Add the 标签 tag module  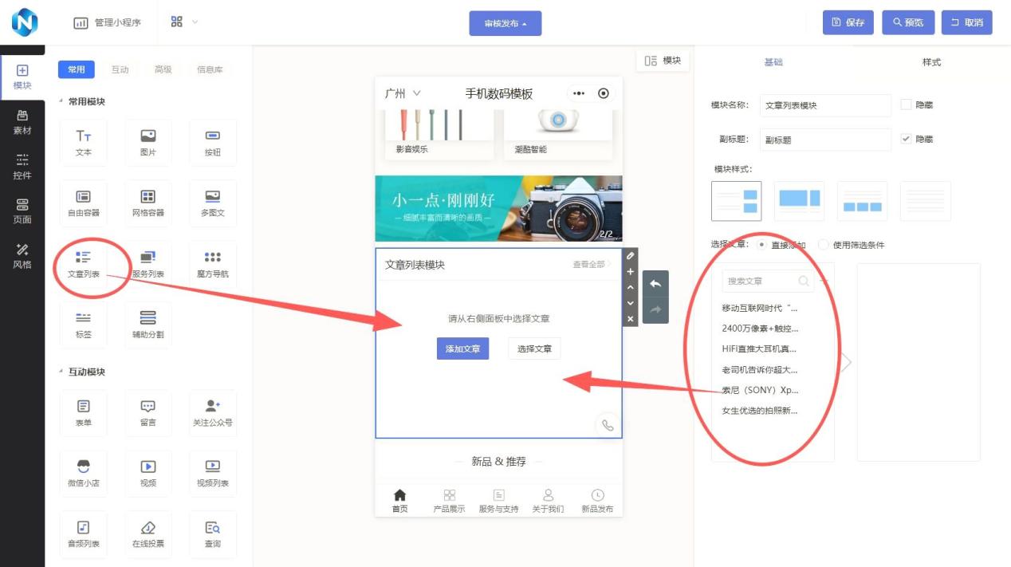coord(84,325)
